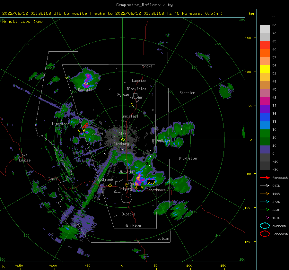Select the red forecast ellipse legend icon
The image size is (289, 270).
[265, 234]
